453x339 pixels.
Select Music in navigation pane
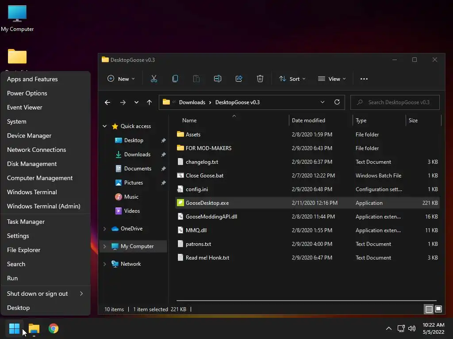coord(131,196)
